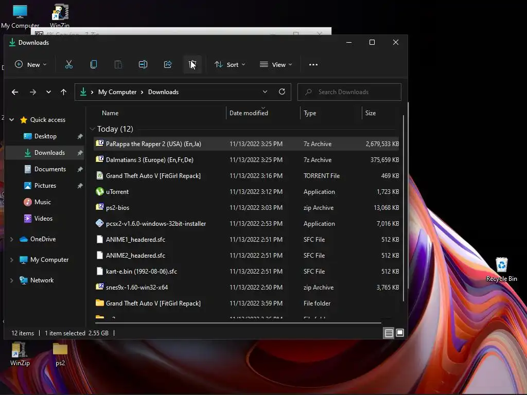Open the See more three-dots menu
Viewport: 527px width, 395px height.
click(x=313, y=64)
